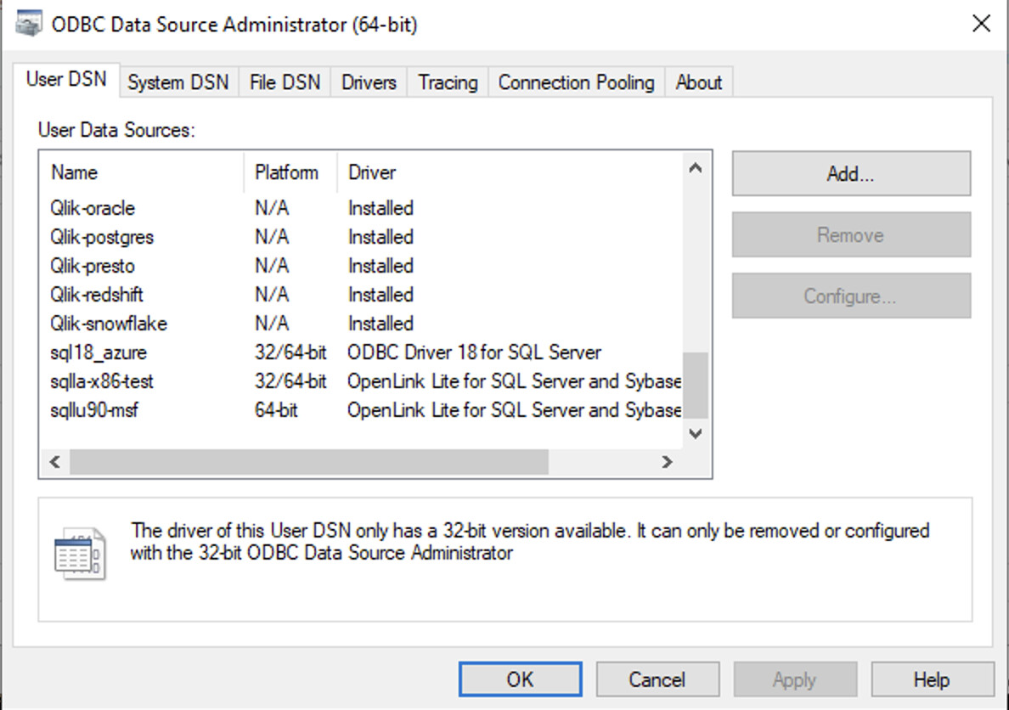Image resolution: width=1009 pixels, height=710 pixels.
Task: Click the data source info icon
Action: click(80, 554)
